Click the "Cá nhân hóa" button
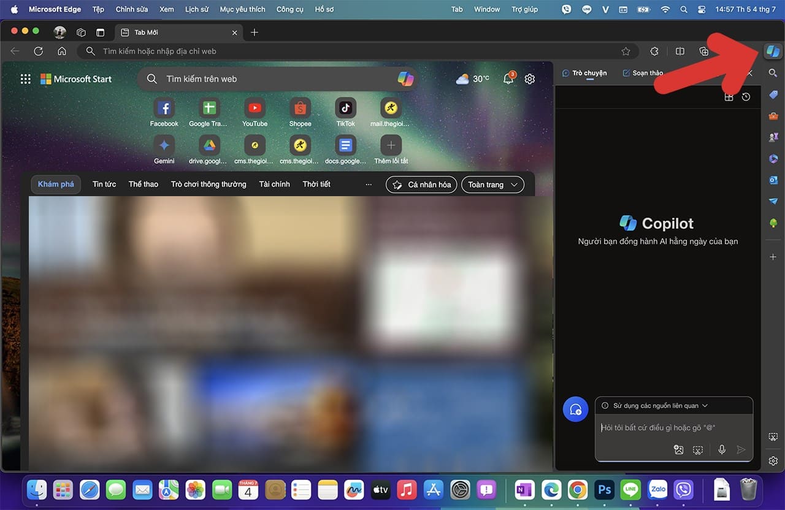Screen dimensions: 785x510 point(421,185)
